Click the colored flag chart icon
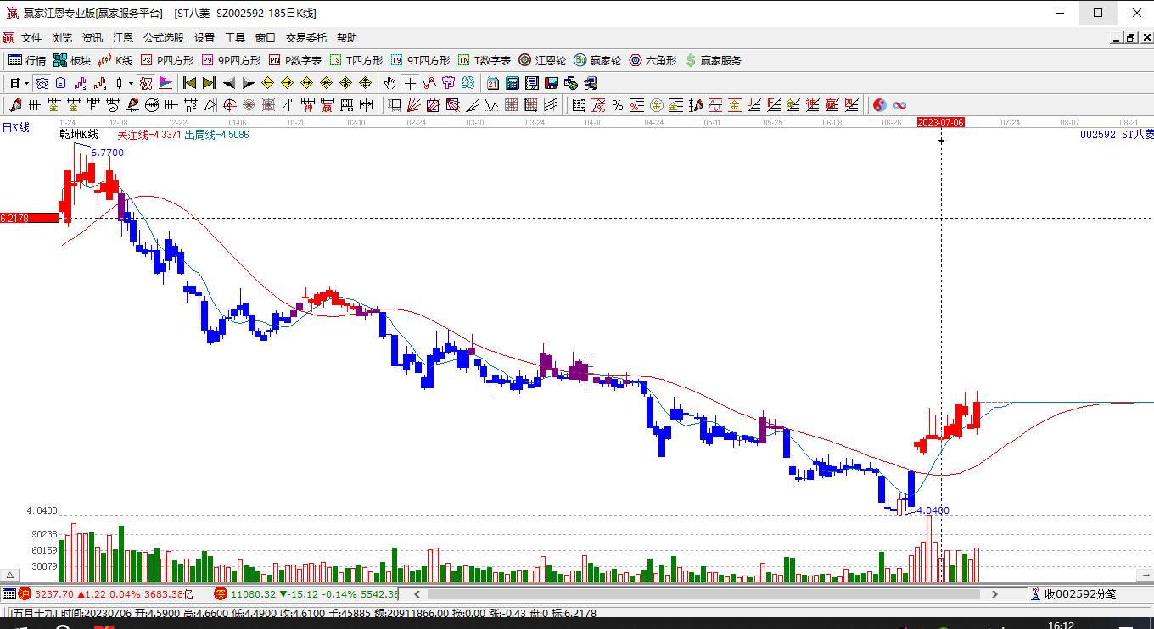The width and height of the screenshot is (1154, 629). click(x=165, y=83)
